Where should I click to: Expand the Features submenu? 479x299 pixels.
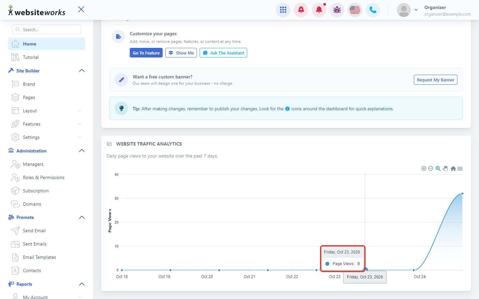coord(80,124)
